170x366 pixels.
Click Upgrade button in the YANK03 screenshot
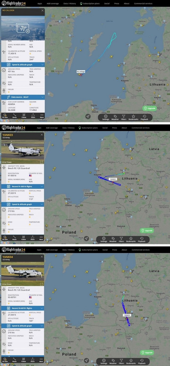[146, 231]
